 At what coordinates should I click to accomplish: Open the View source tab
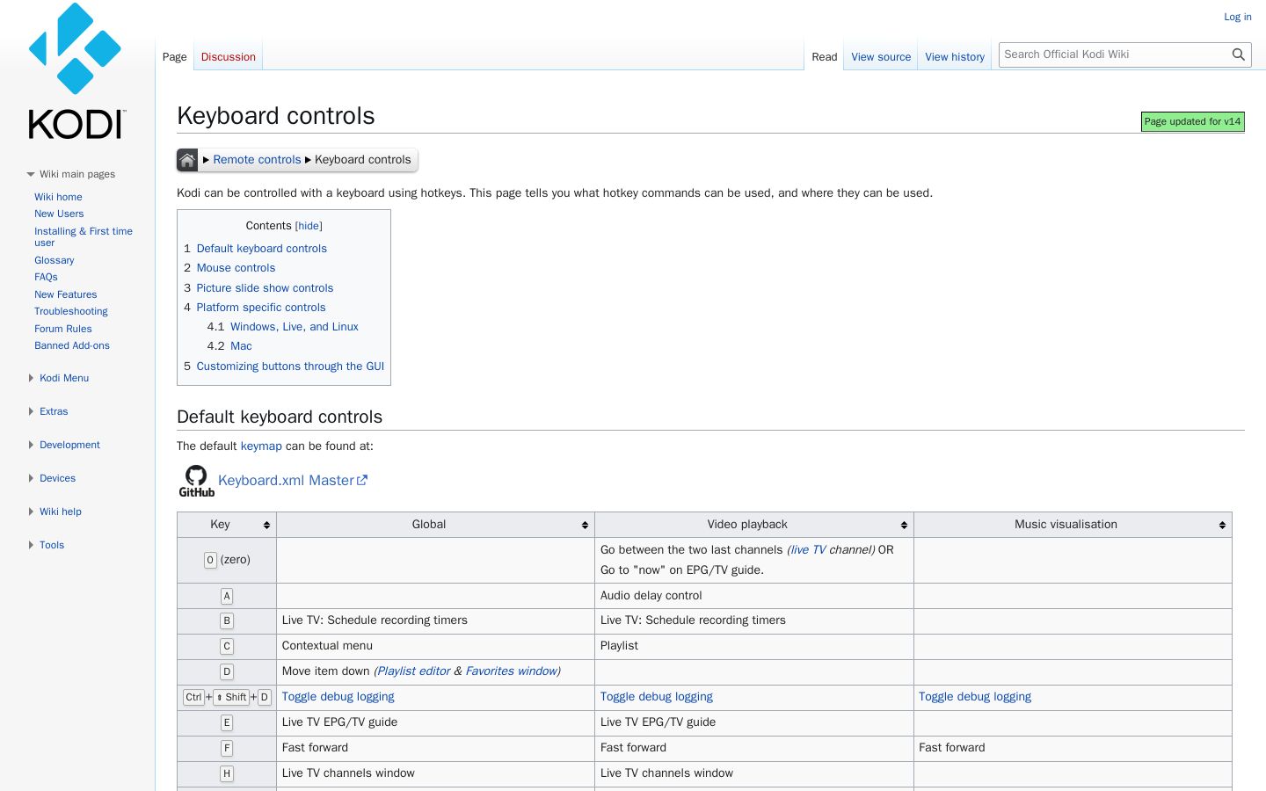(881, 57)
